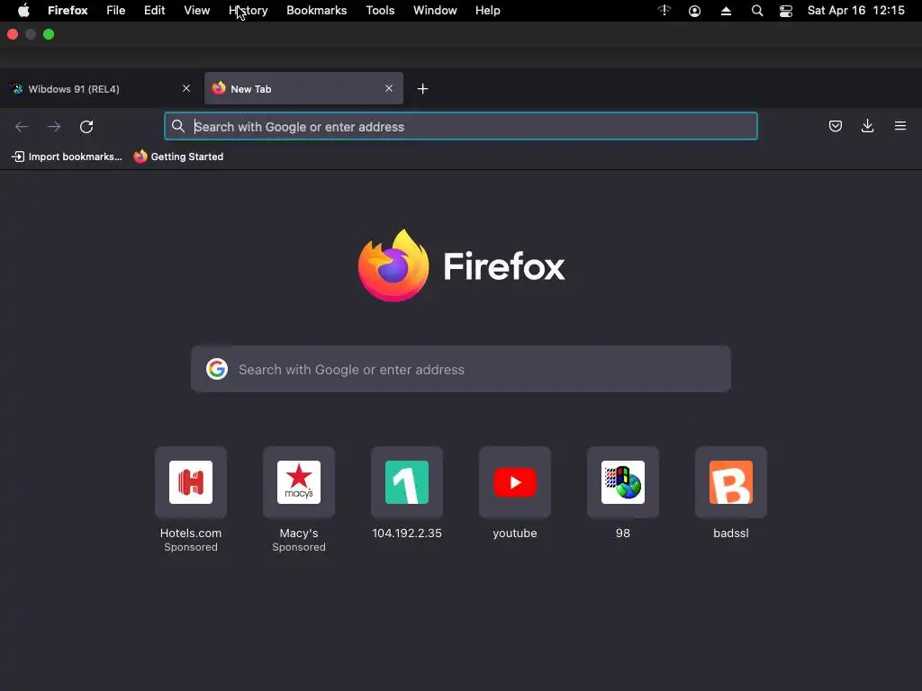Open the Save to Pocket icon
The height and width of the screenshot is (691, 922).
[x=836, y=126]
